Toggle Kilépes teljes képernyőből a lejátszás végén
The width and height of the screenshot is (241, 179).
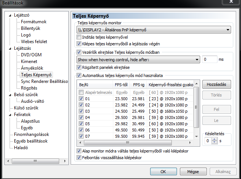(x=79, y=44)
